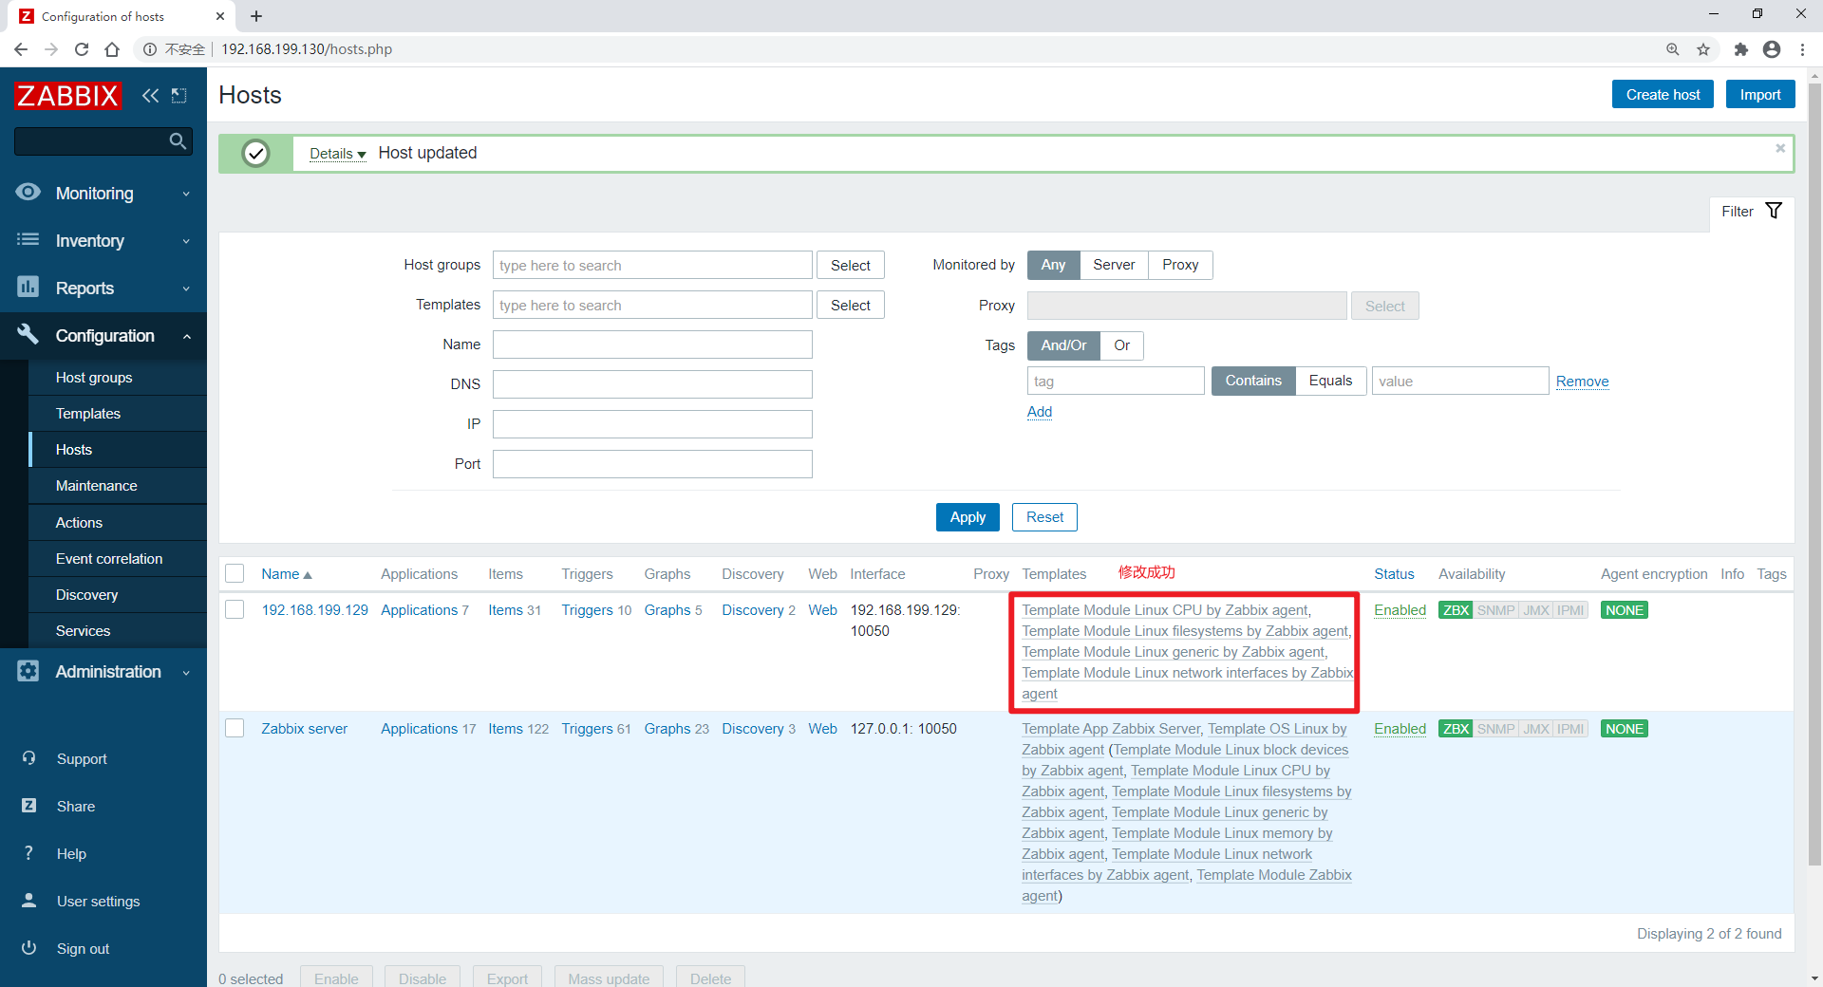1823x987 pixels.
Task: Select checkbox for Zabbix server
Action: coord(235,728)
